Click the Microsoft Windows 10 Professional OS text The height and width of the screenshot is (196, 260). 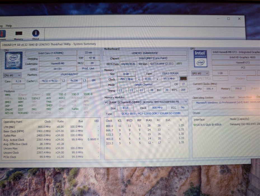point(228,102)
